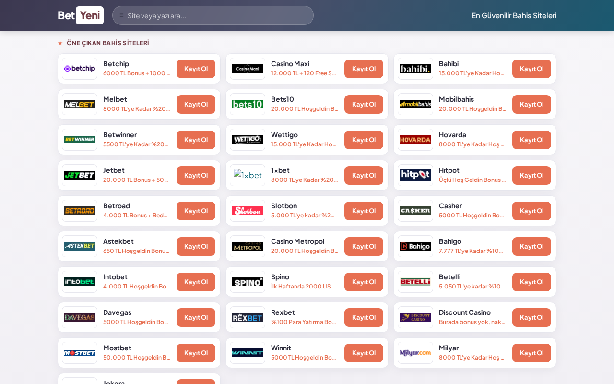Click the Bahigo Kayıt Ol button
This screenshot has height=384, width=614.
(531, 246)
